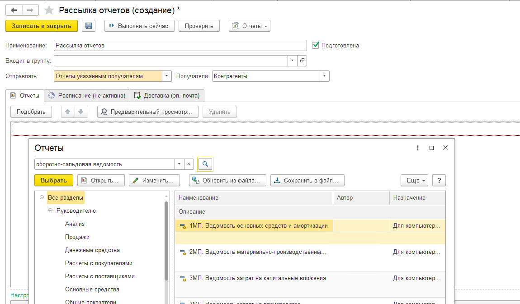Click the Выбрать button

click(54, 181)
